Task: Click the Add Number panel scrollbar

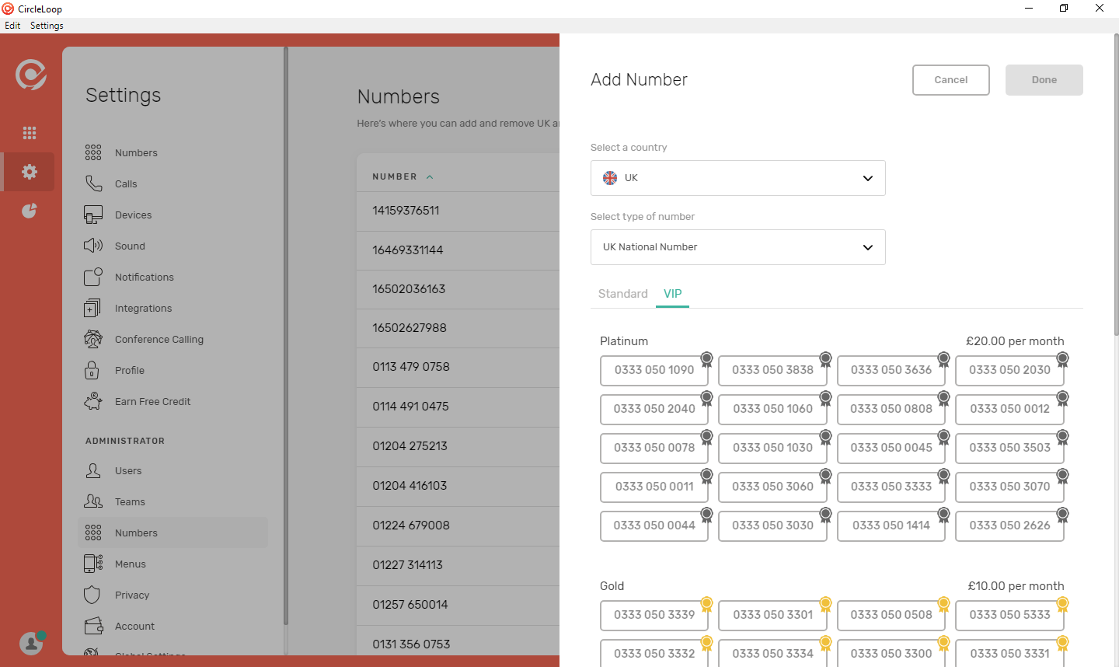Action: pos(1116,187)
